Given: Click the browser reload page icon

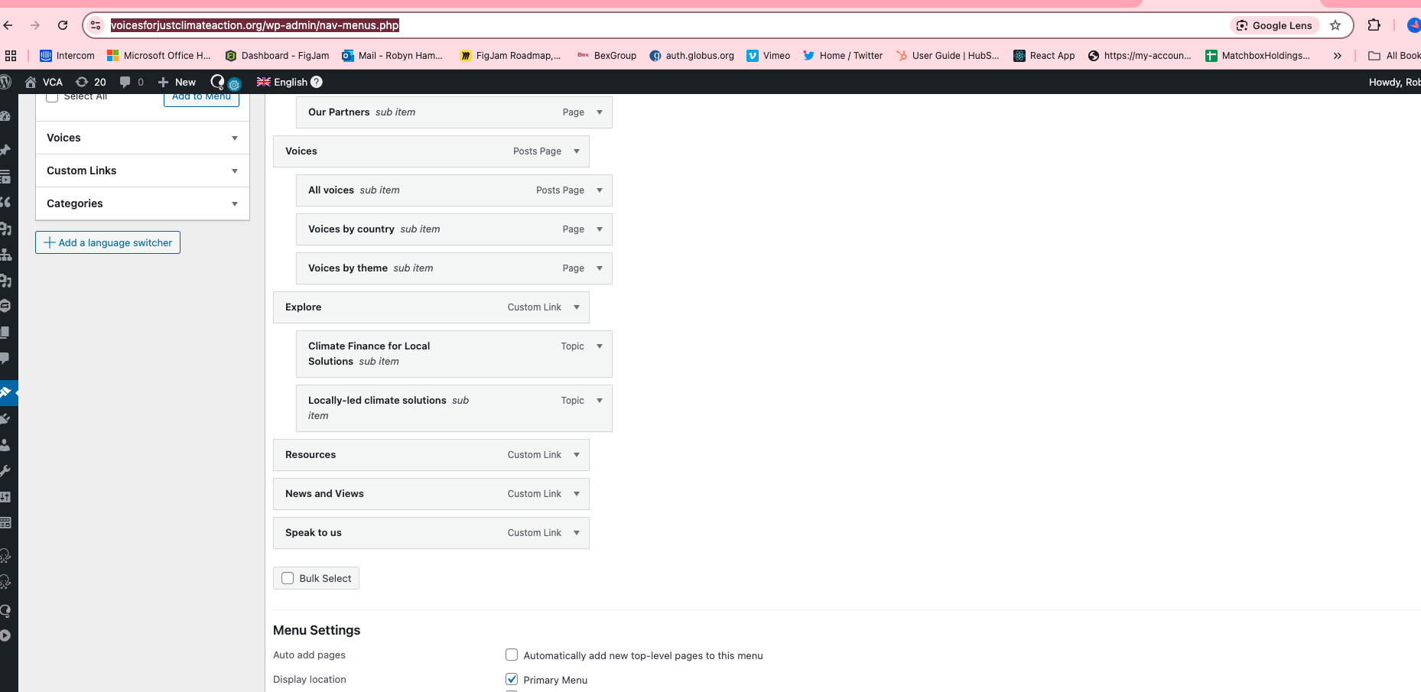Looking at the screenshot, I should click(63, 25).
